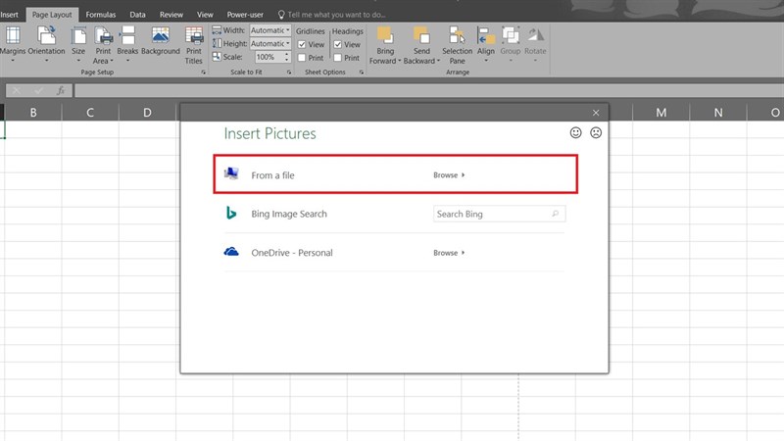The image size is (784, 441).
Task: Toggle the Headings Print checkbox
Action: pos(338,58)
